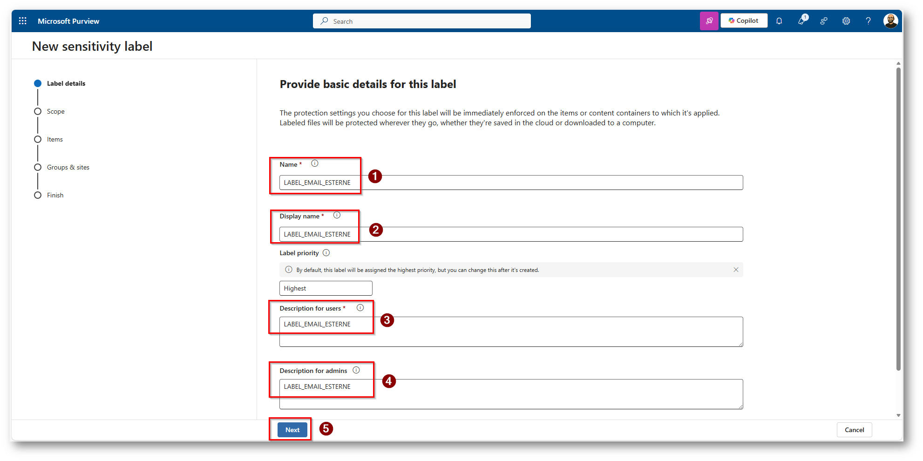Show info tooltip for Description for users
This screenshot has width=923, height=461.
360,308
